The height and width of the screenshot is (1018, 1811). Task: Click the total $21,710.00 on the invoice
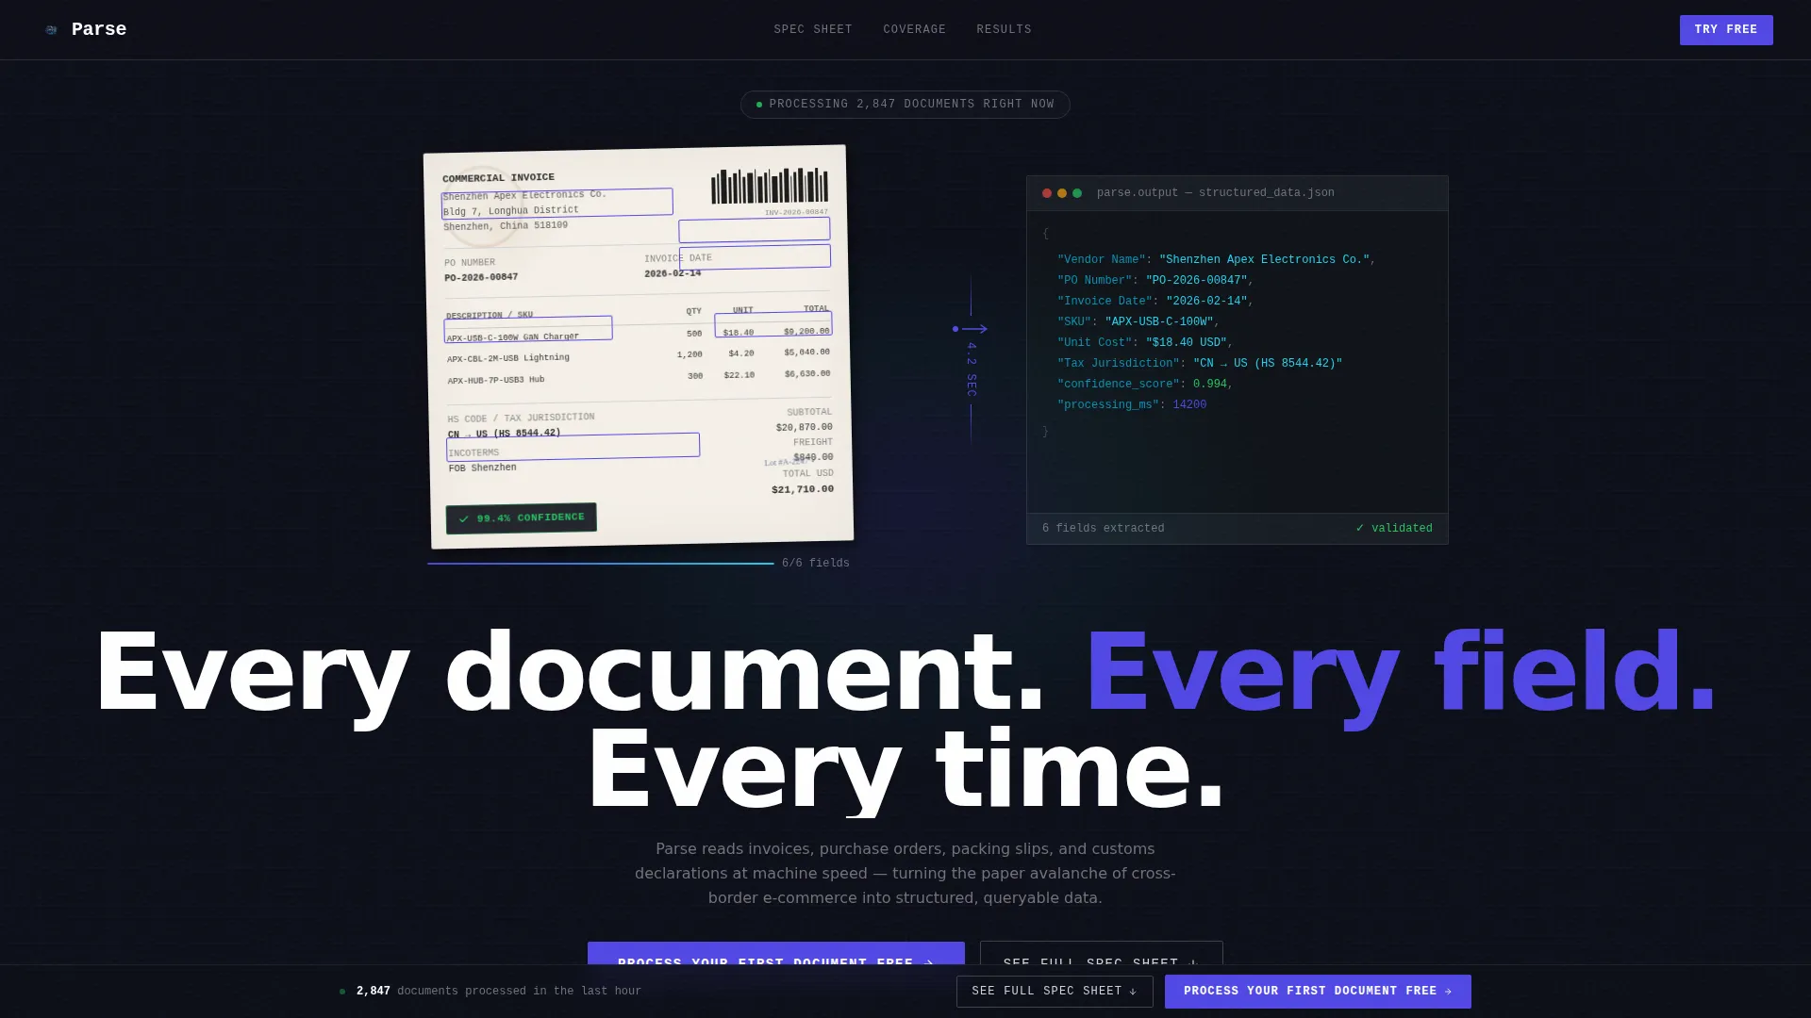[x=803, y=489]
